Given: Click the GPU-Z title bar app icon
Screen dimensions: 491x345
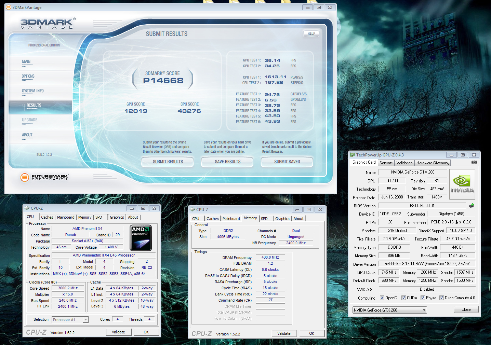Looking at the screenshot, I should pyautogui.click(x=352, y=155).
